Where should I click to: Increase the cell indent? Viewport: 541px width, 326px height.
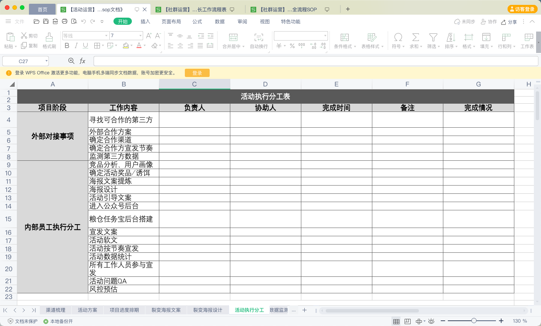coord(210,36)
